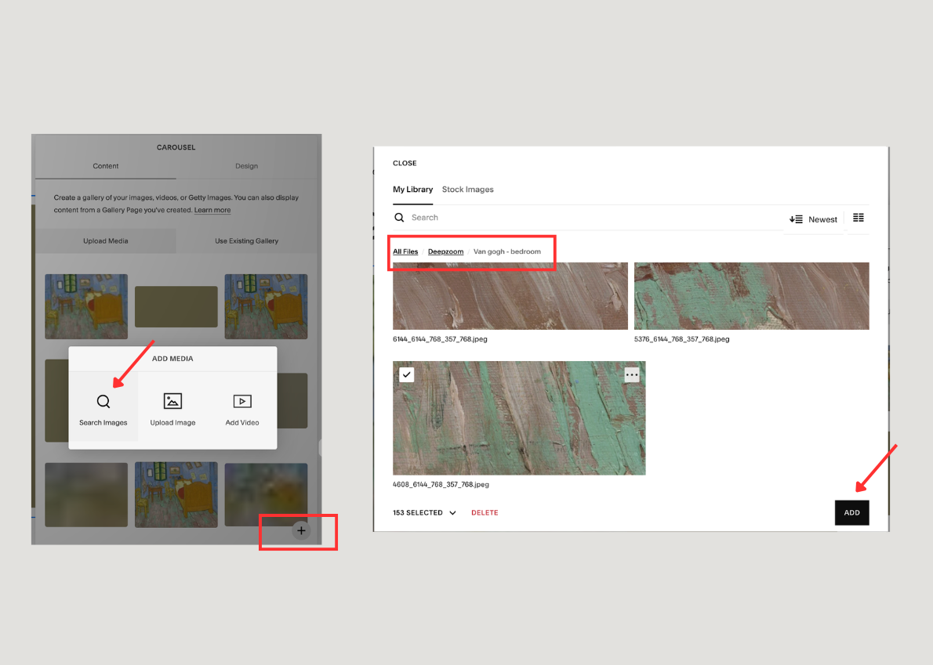Open the Stock Images tab

pos(468,190)
